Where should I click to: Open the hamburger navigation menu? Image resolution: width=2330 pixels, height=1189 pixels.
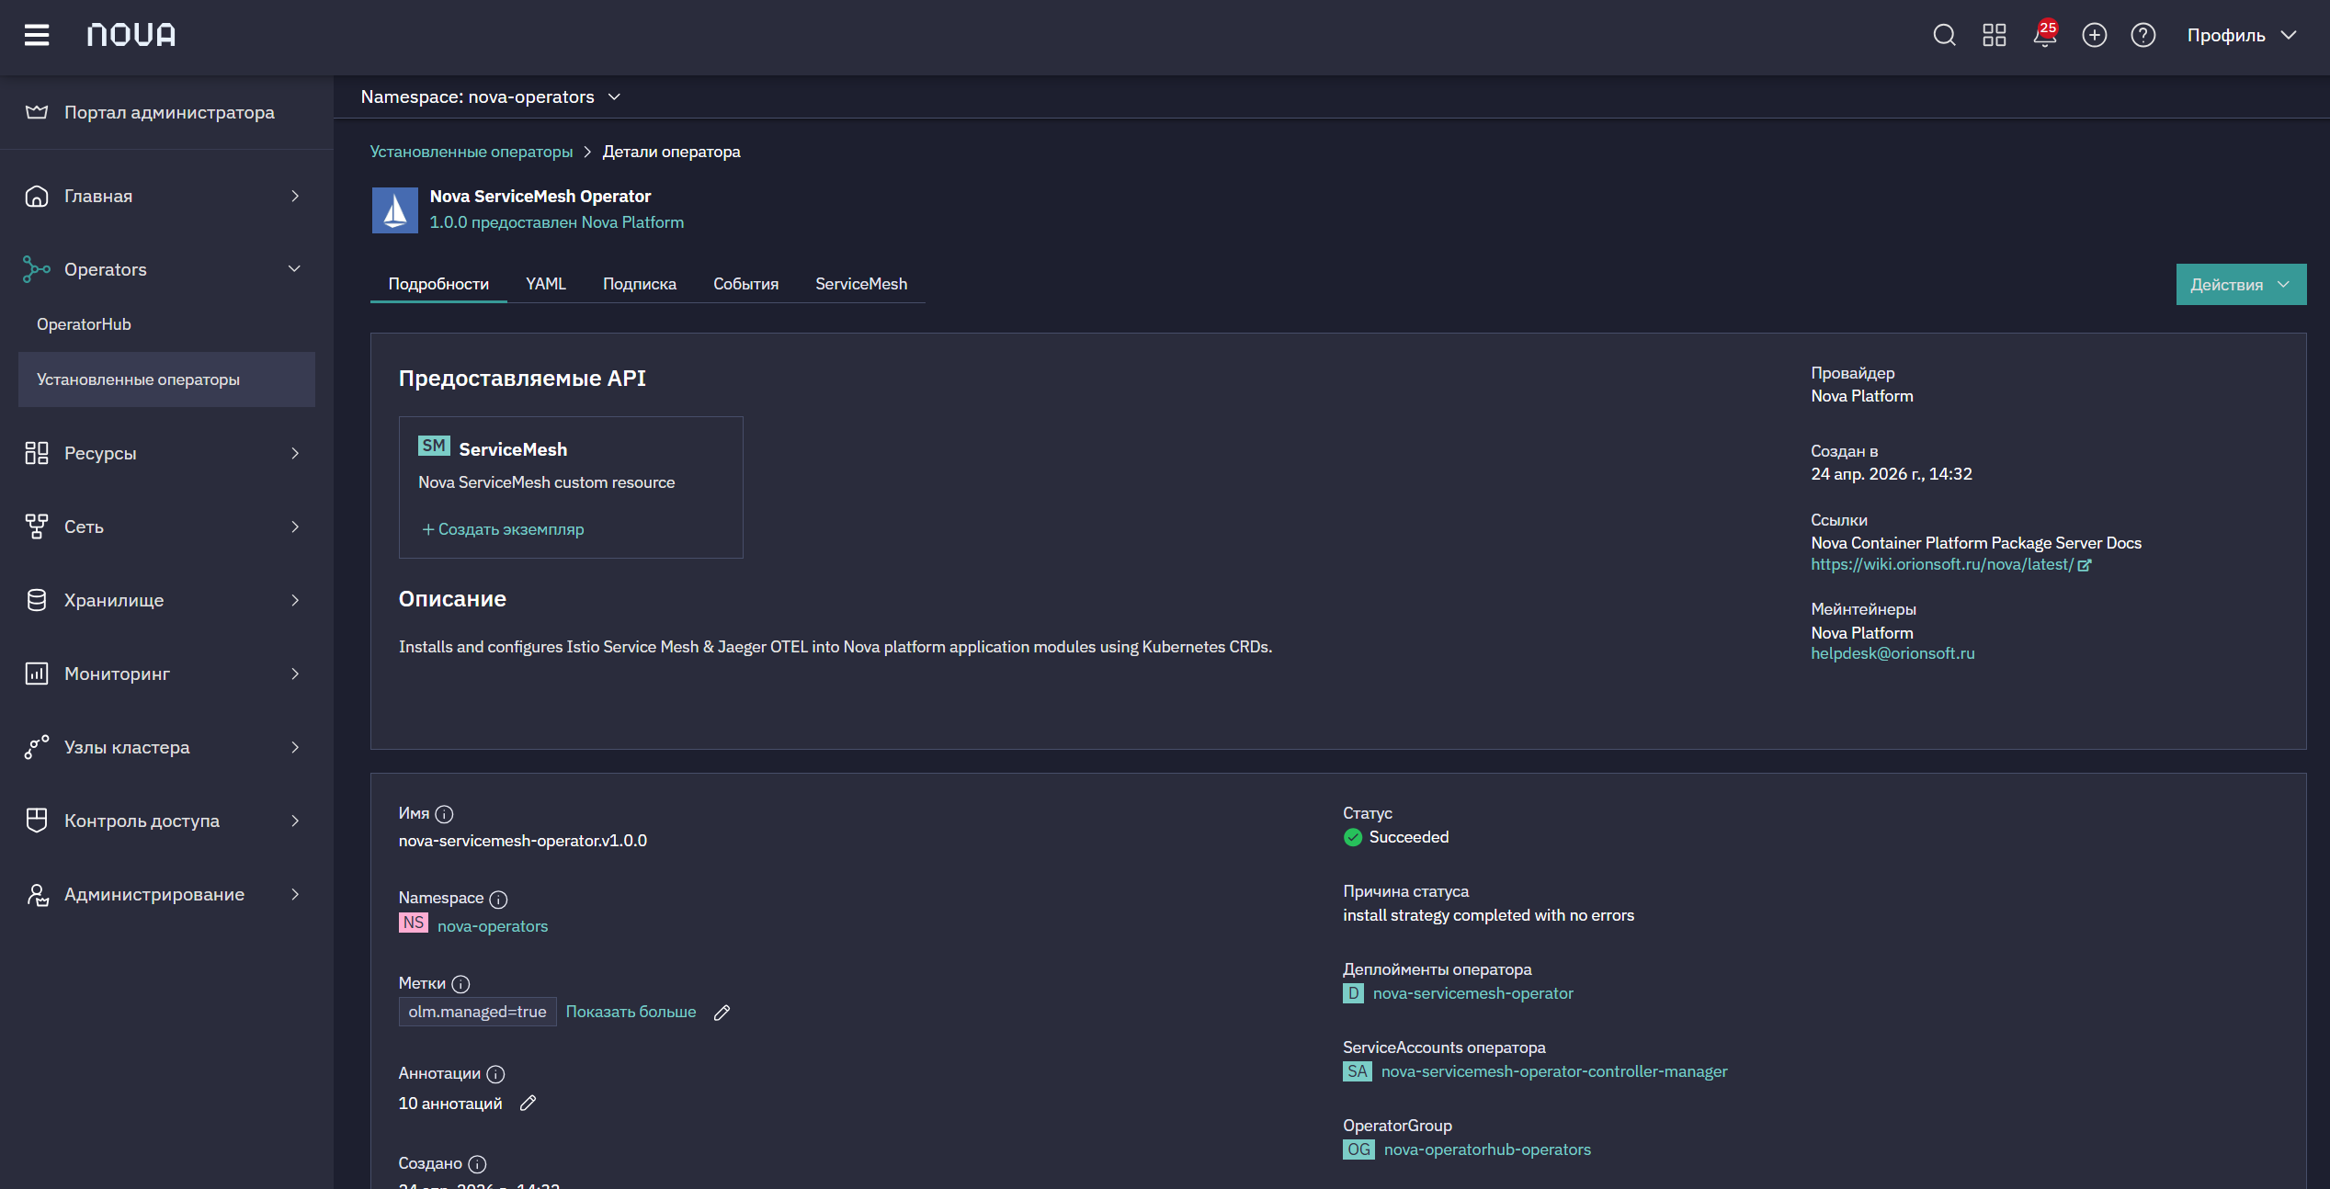click(37, 35)
